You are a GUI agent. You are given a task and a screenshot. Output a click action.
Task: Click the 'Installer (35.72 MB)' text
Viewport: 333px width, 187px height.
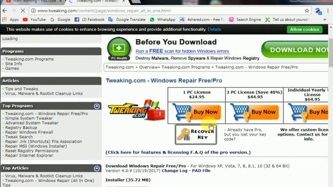click(128, 180)
